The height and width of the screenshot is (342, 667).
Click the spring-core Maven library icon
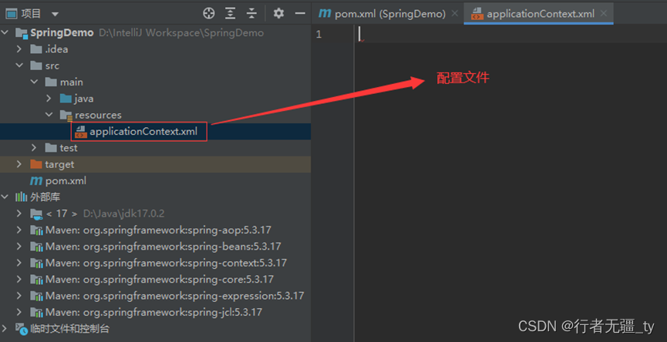pos(36,280)
